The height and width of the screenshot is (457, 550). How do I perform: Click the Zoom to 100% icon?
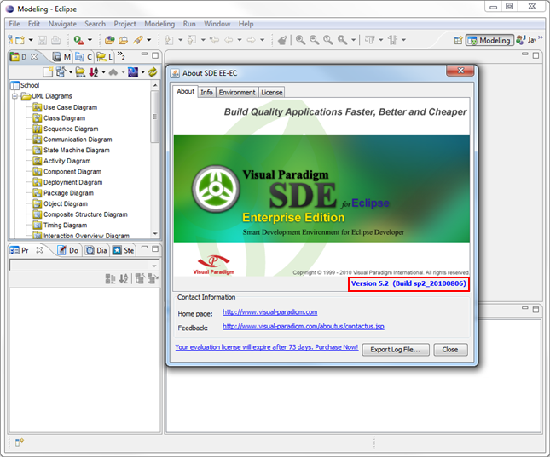328,40
